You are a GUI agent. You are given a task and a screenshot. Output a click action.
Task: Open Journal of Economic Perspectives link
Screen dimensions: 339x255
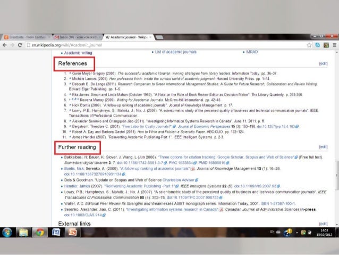(204, 127)
